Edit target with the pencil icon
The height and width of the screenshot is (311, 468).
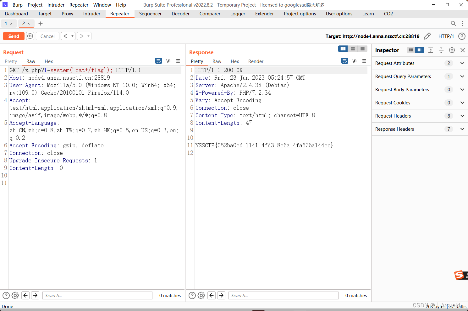coord(427,36)
